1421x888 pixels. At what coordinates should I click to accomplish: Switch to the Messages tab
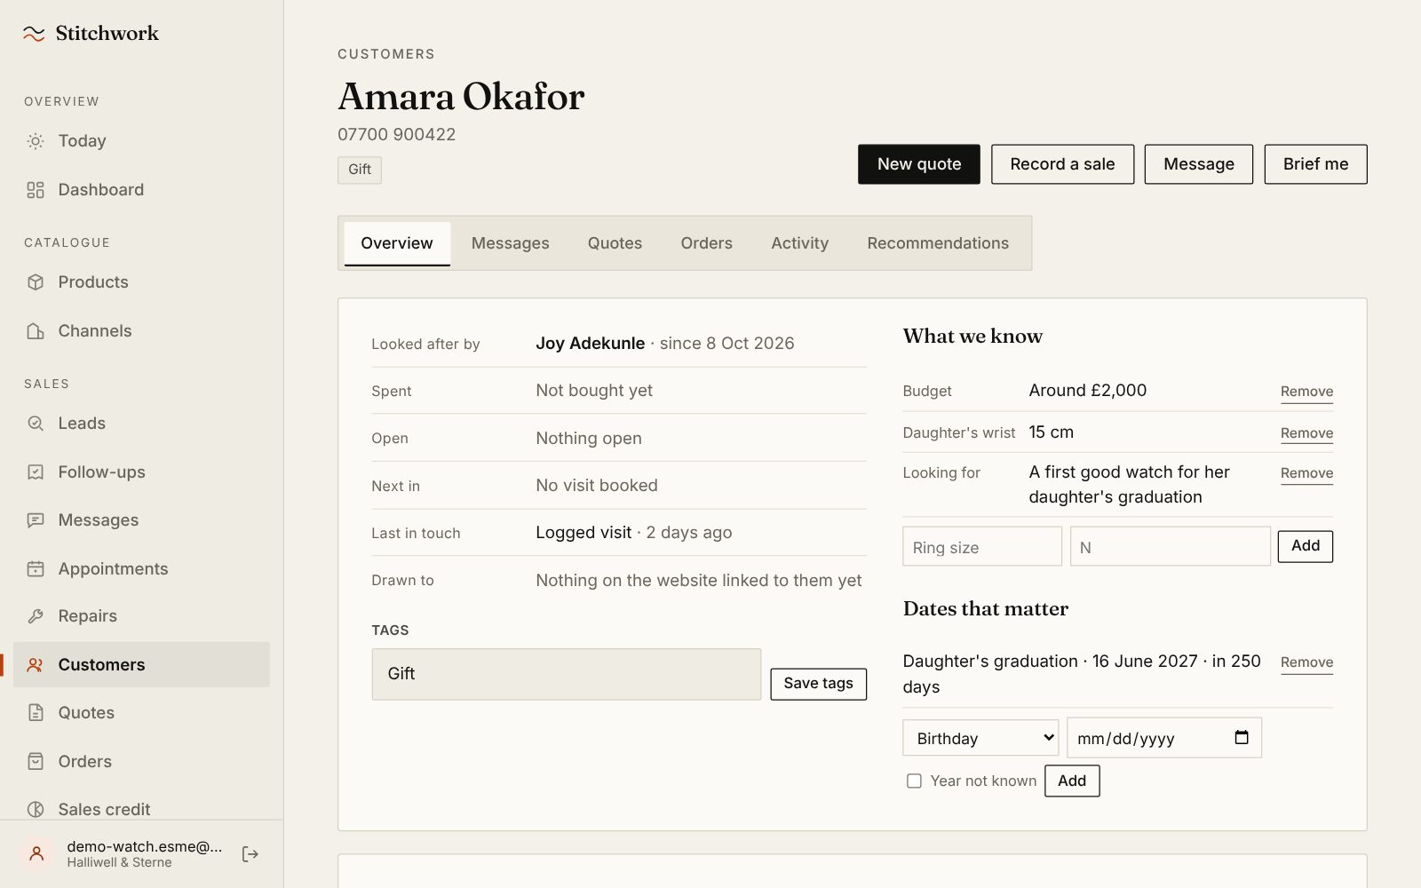(x=510, y=243)
